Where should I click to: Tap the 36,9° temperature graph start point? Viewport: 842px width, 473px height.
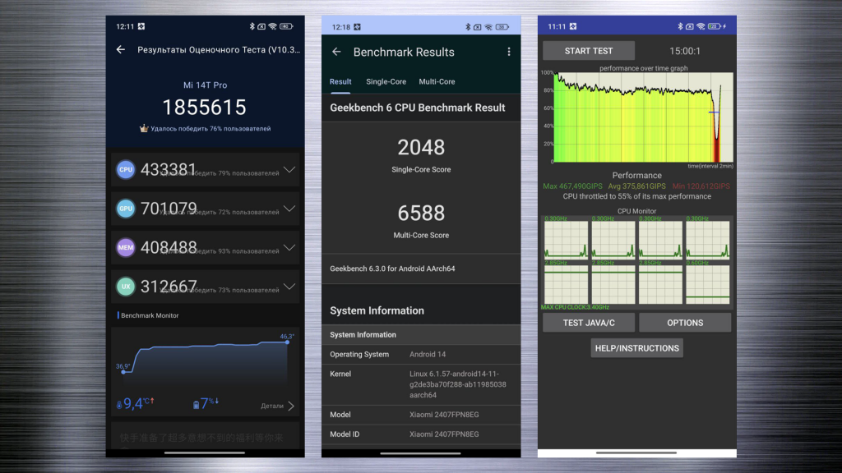(x=123, y=371)
